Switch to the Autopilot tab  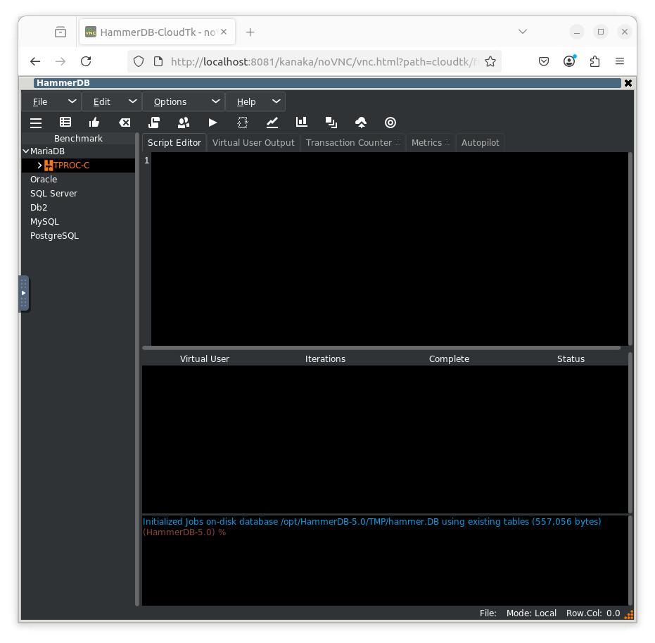click(480, 143)
